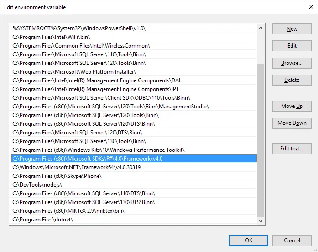Select the Client SDK\ODBC\110\Tools\Binn\ entry
The height and width of the screenshot is (252, 318).
point(134,98)
